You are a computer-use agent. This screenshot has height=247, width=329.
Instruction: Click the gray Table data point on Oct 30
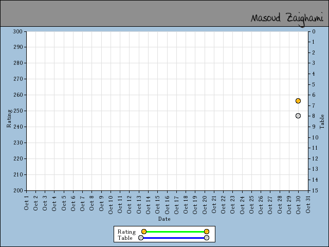(298, 116)
